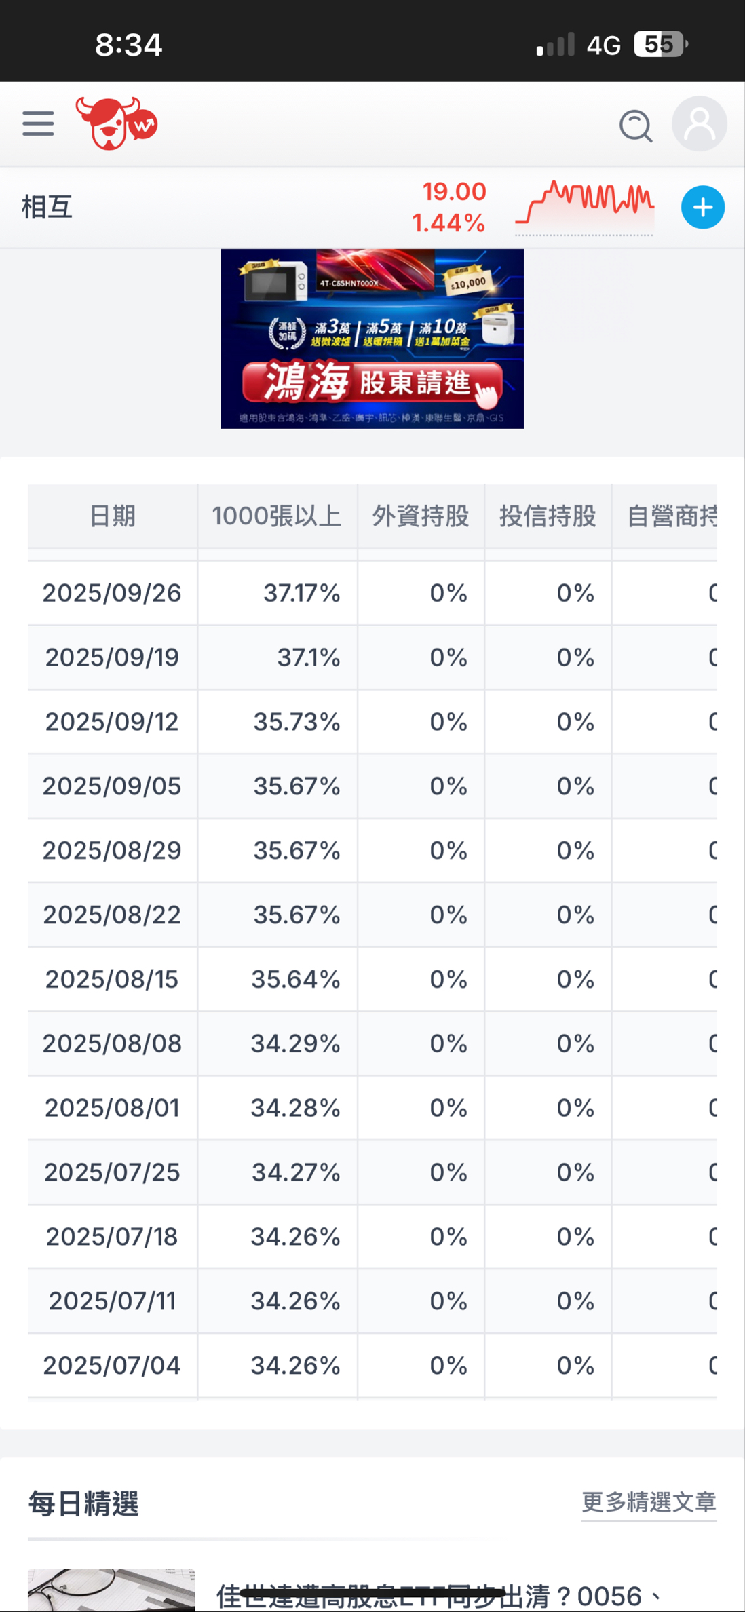Tap the 日期 column header

point(113,516)
